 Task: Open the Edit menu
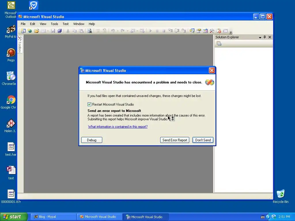coord(33,24)
